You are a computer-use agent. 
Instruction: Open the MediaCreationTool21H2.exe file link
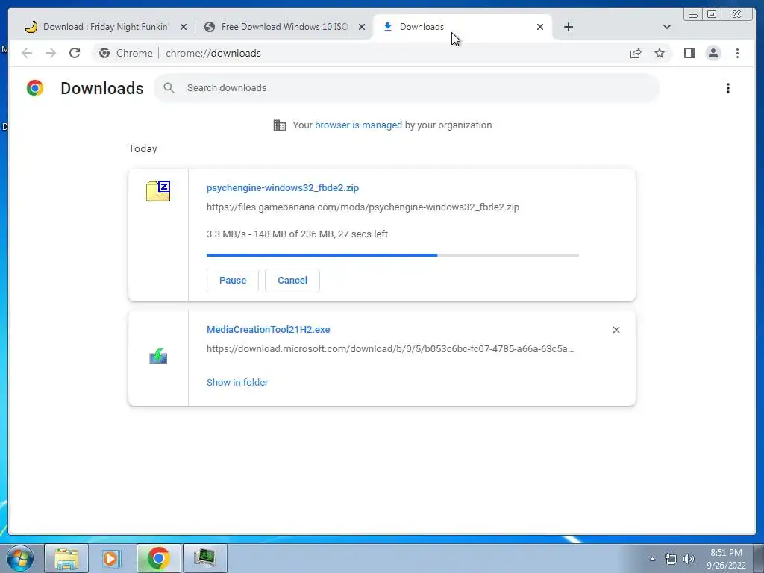pos(269,329)
